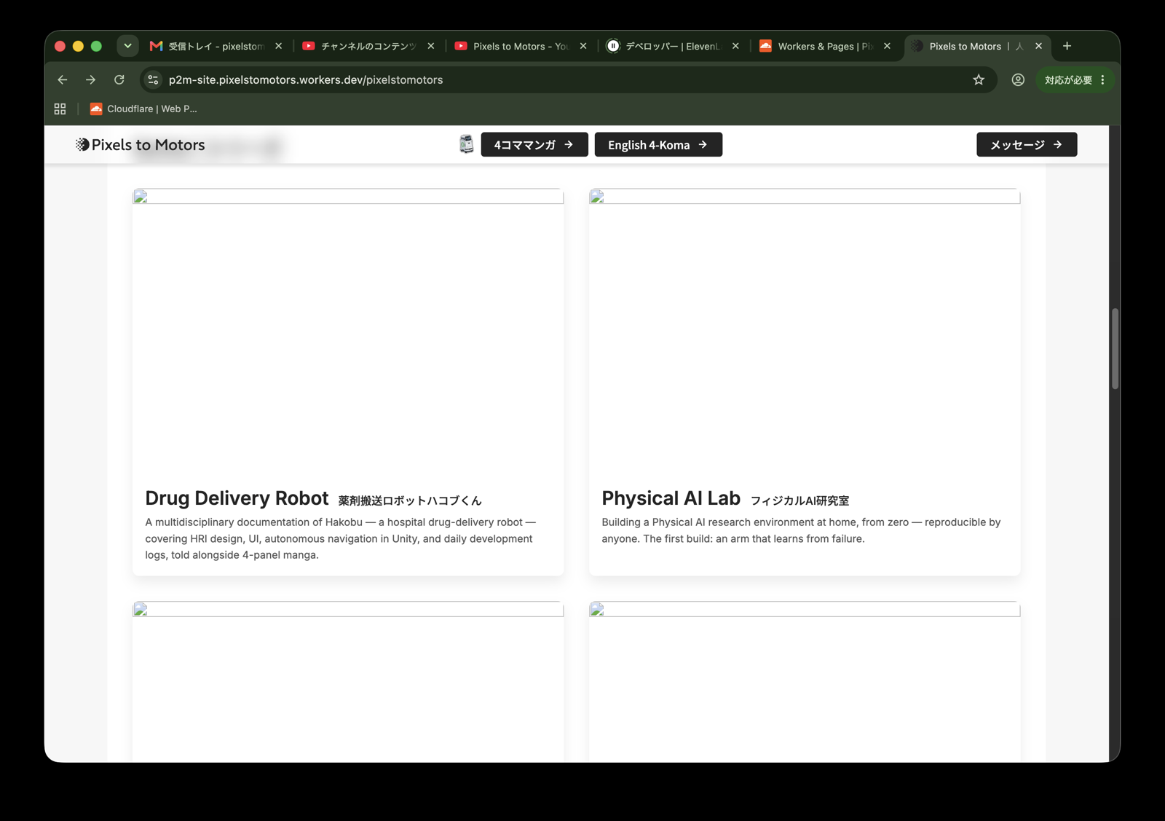Click the Hakobu hospital robot description text

click(x=340, y=538)
